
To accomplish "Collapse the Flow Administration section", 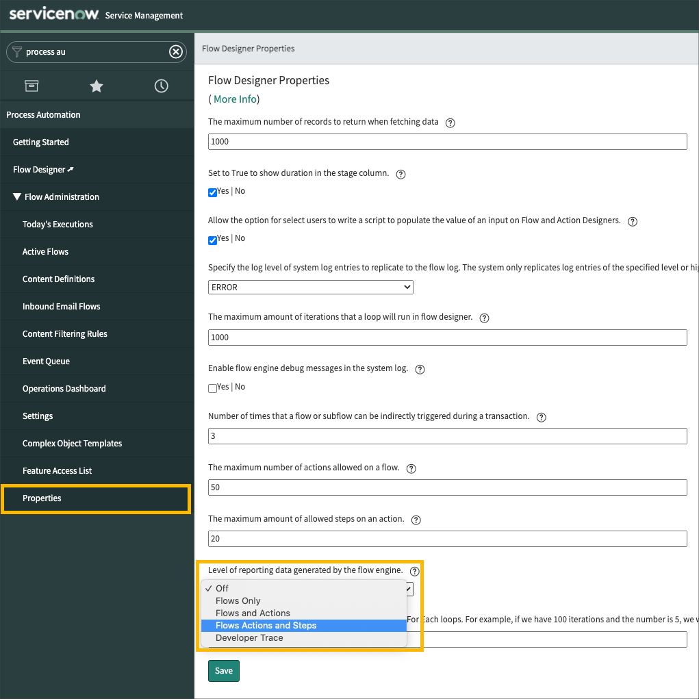I will coord(18,196).
